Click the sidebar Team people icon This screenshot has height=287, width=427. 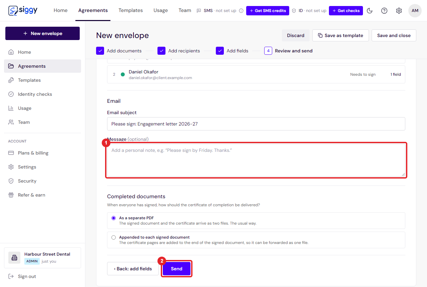(x=11, y=122)
